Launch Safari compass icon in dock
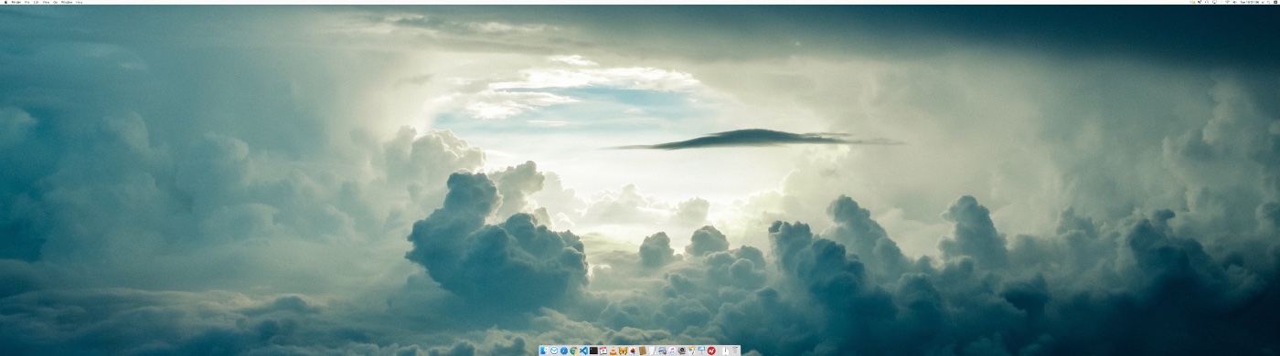This screenshot has width=1280, height=356. click(x=564, y=351)
